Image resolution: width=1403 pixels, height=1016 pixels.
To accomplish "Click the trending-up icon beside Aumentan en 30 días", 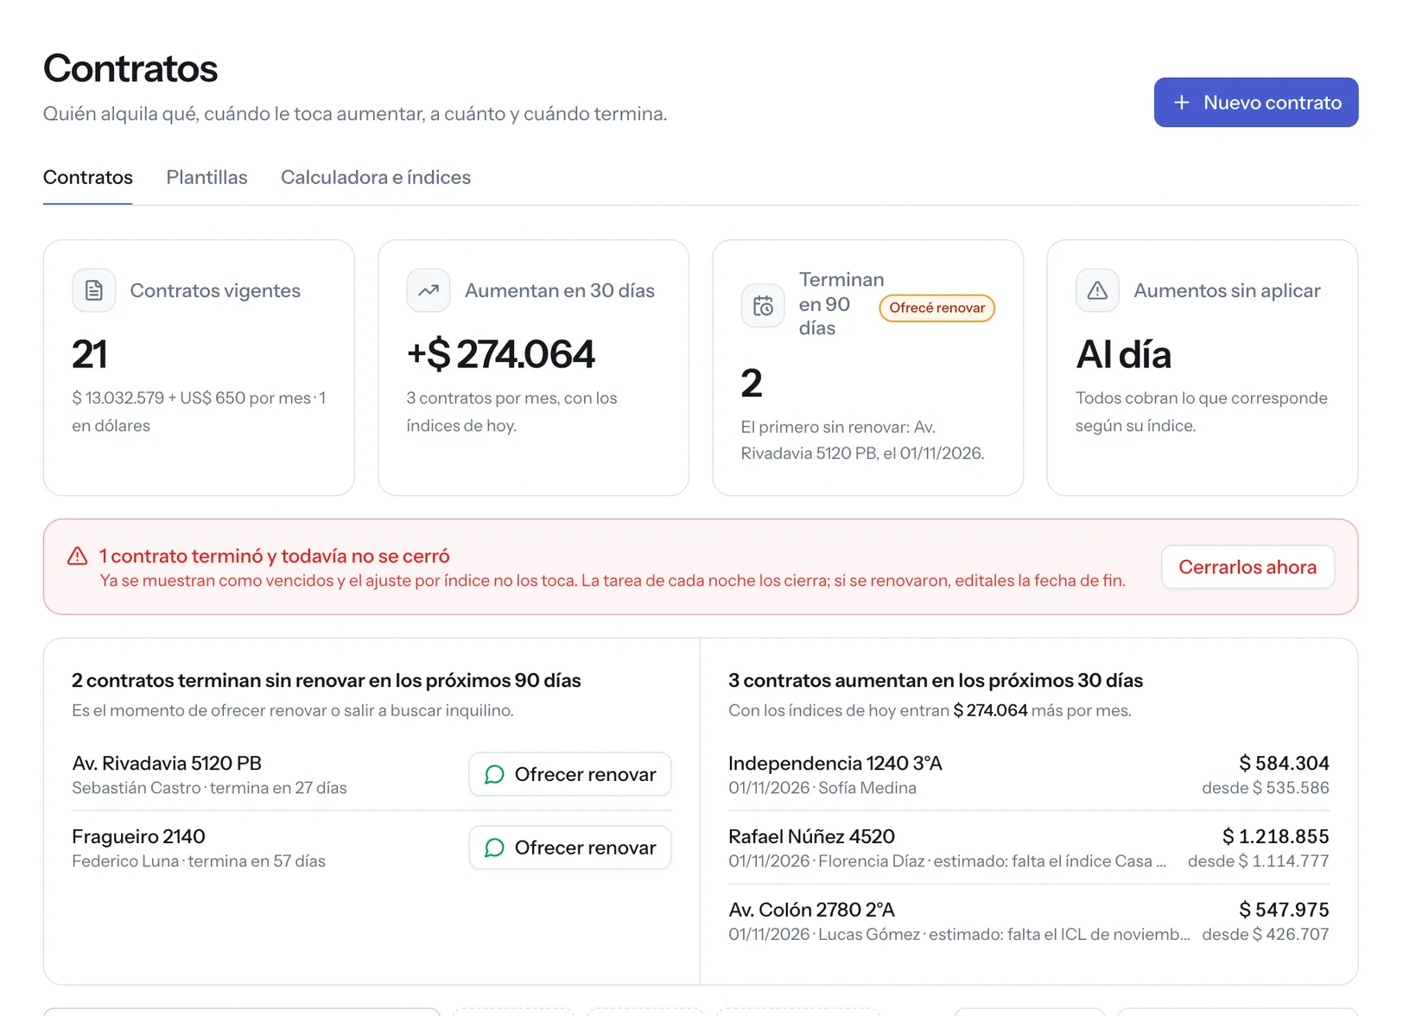I will coord(429,290).
